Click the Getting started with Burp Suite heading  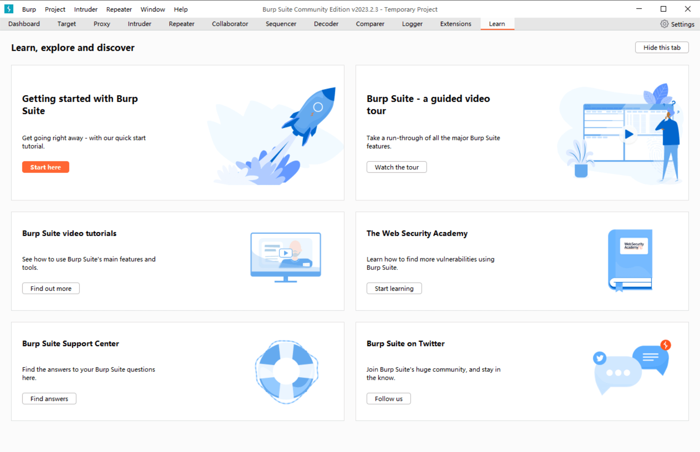[x=80, y=105]
